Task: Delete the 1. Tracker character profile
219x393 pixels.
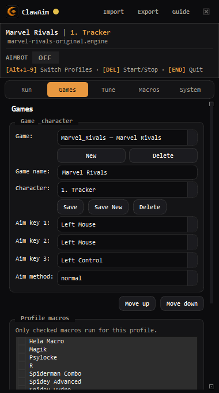Action: point(150,207)
